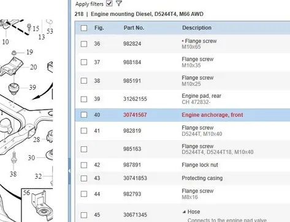Check the box for Hose 30671345
Screen dimensions: 290x222
84,215
